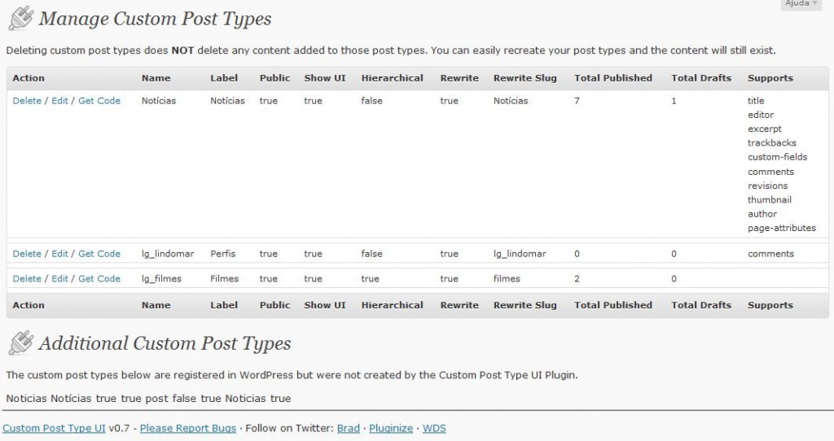834x441 pixels.
Task: Delete the lg_filmes post type
Action: tap(27, 279)
